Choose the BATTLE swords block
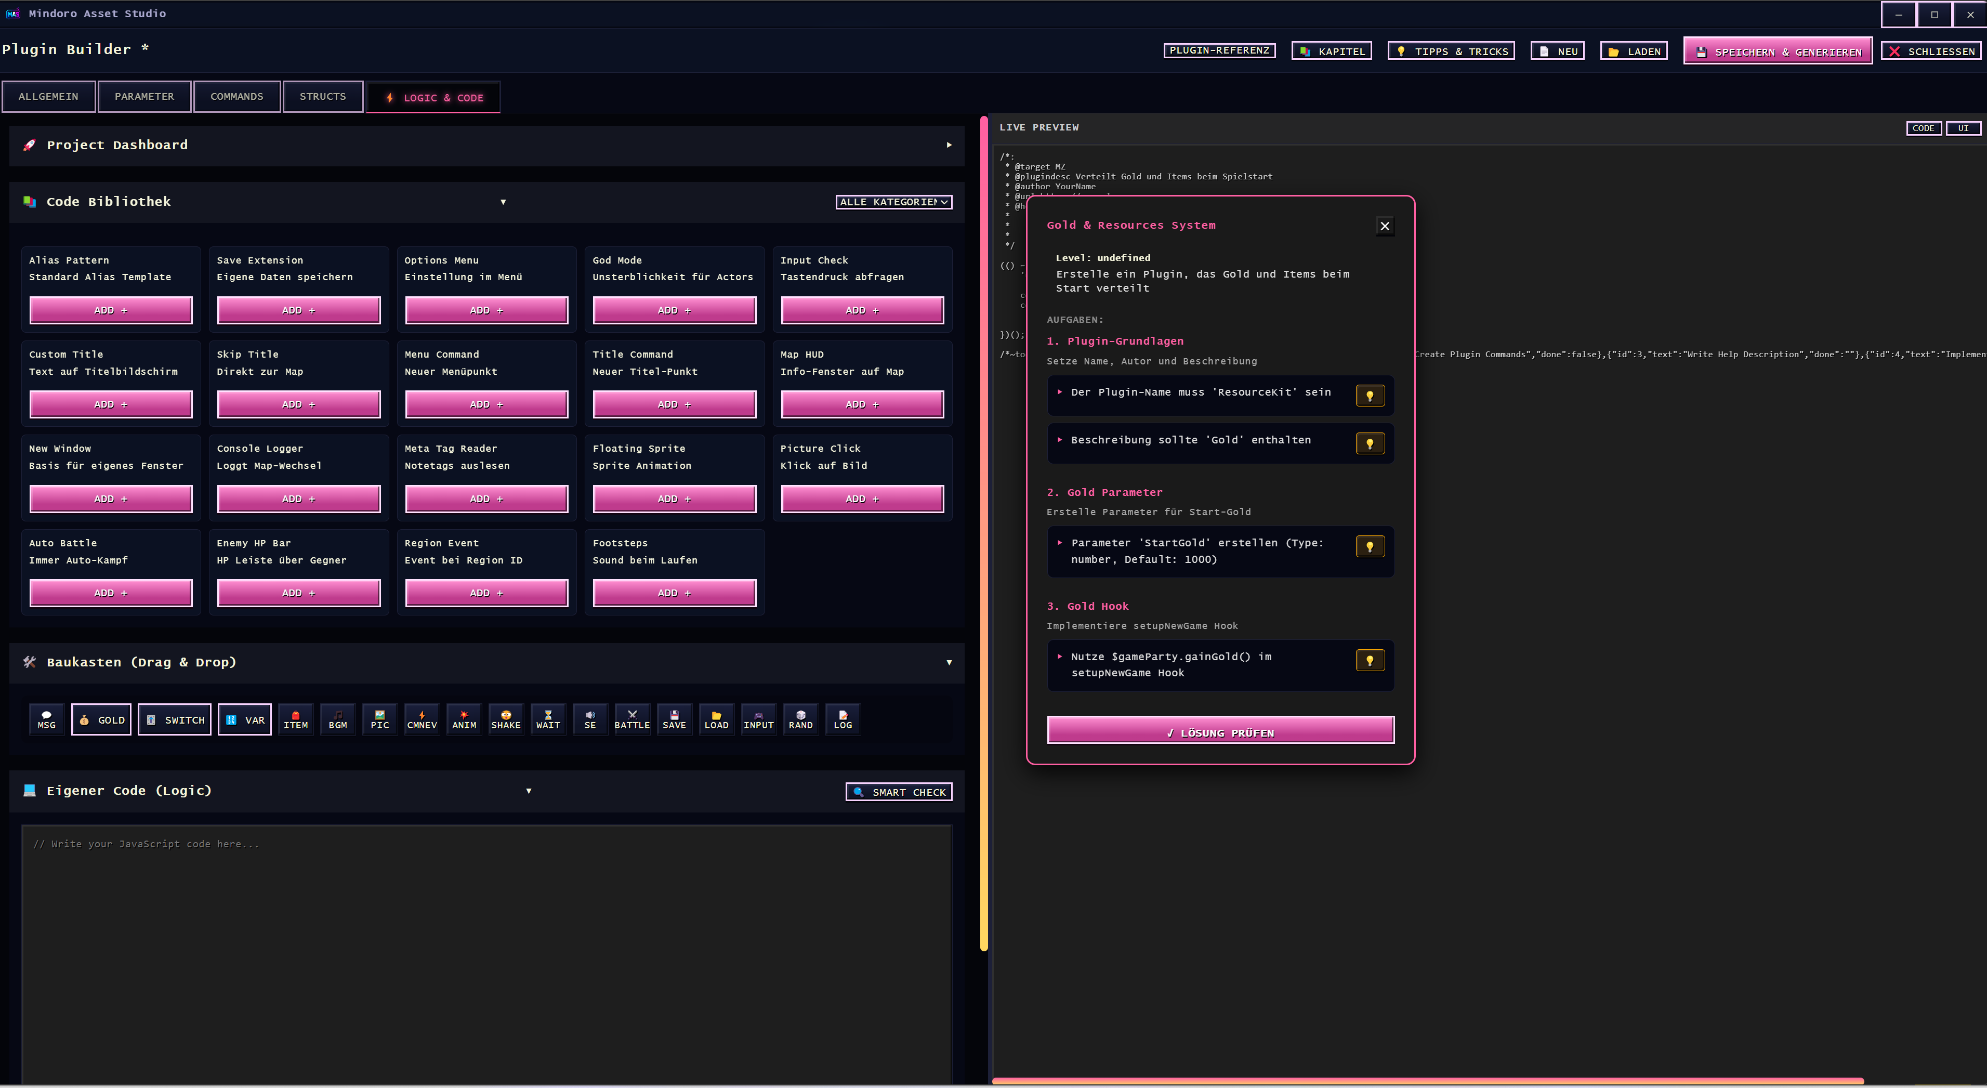This screenshot has width=1987, height=1088. point(631,719)
